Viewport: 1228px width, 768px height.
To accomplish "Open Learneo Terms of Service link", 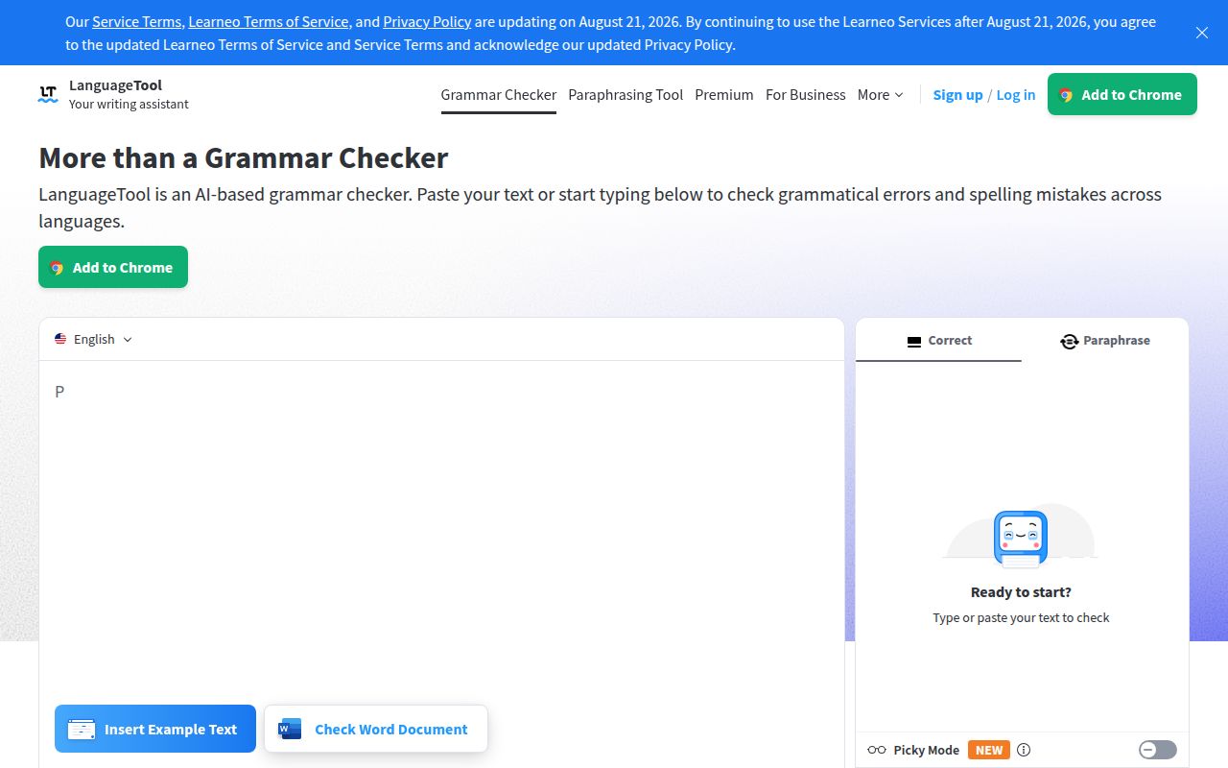I will pyautogui.click(x=269, y=21).
